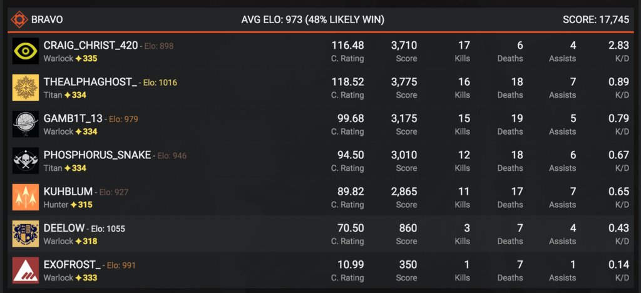This screenshot has height=293, width=641.
Task: Open the EXOFROST_ player name
Action: [x=73, y=265]
